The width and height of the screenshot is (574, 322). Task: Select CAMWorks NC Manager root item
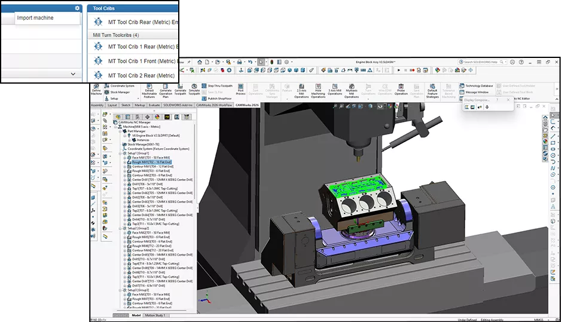click(x=132, y=122)
